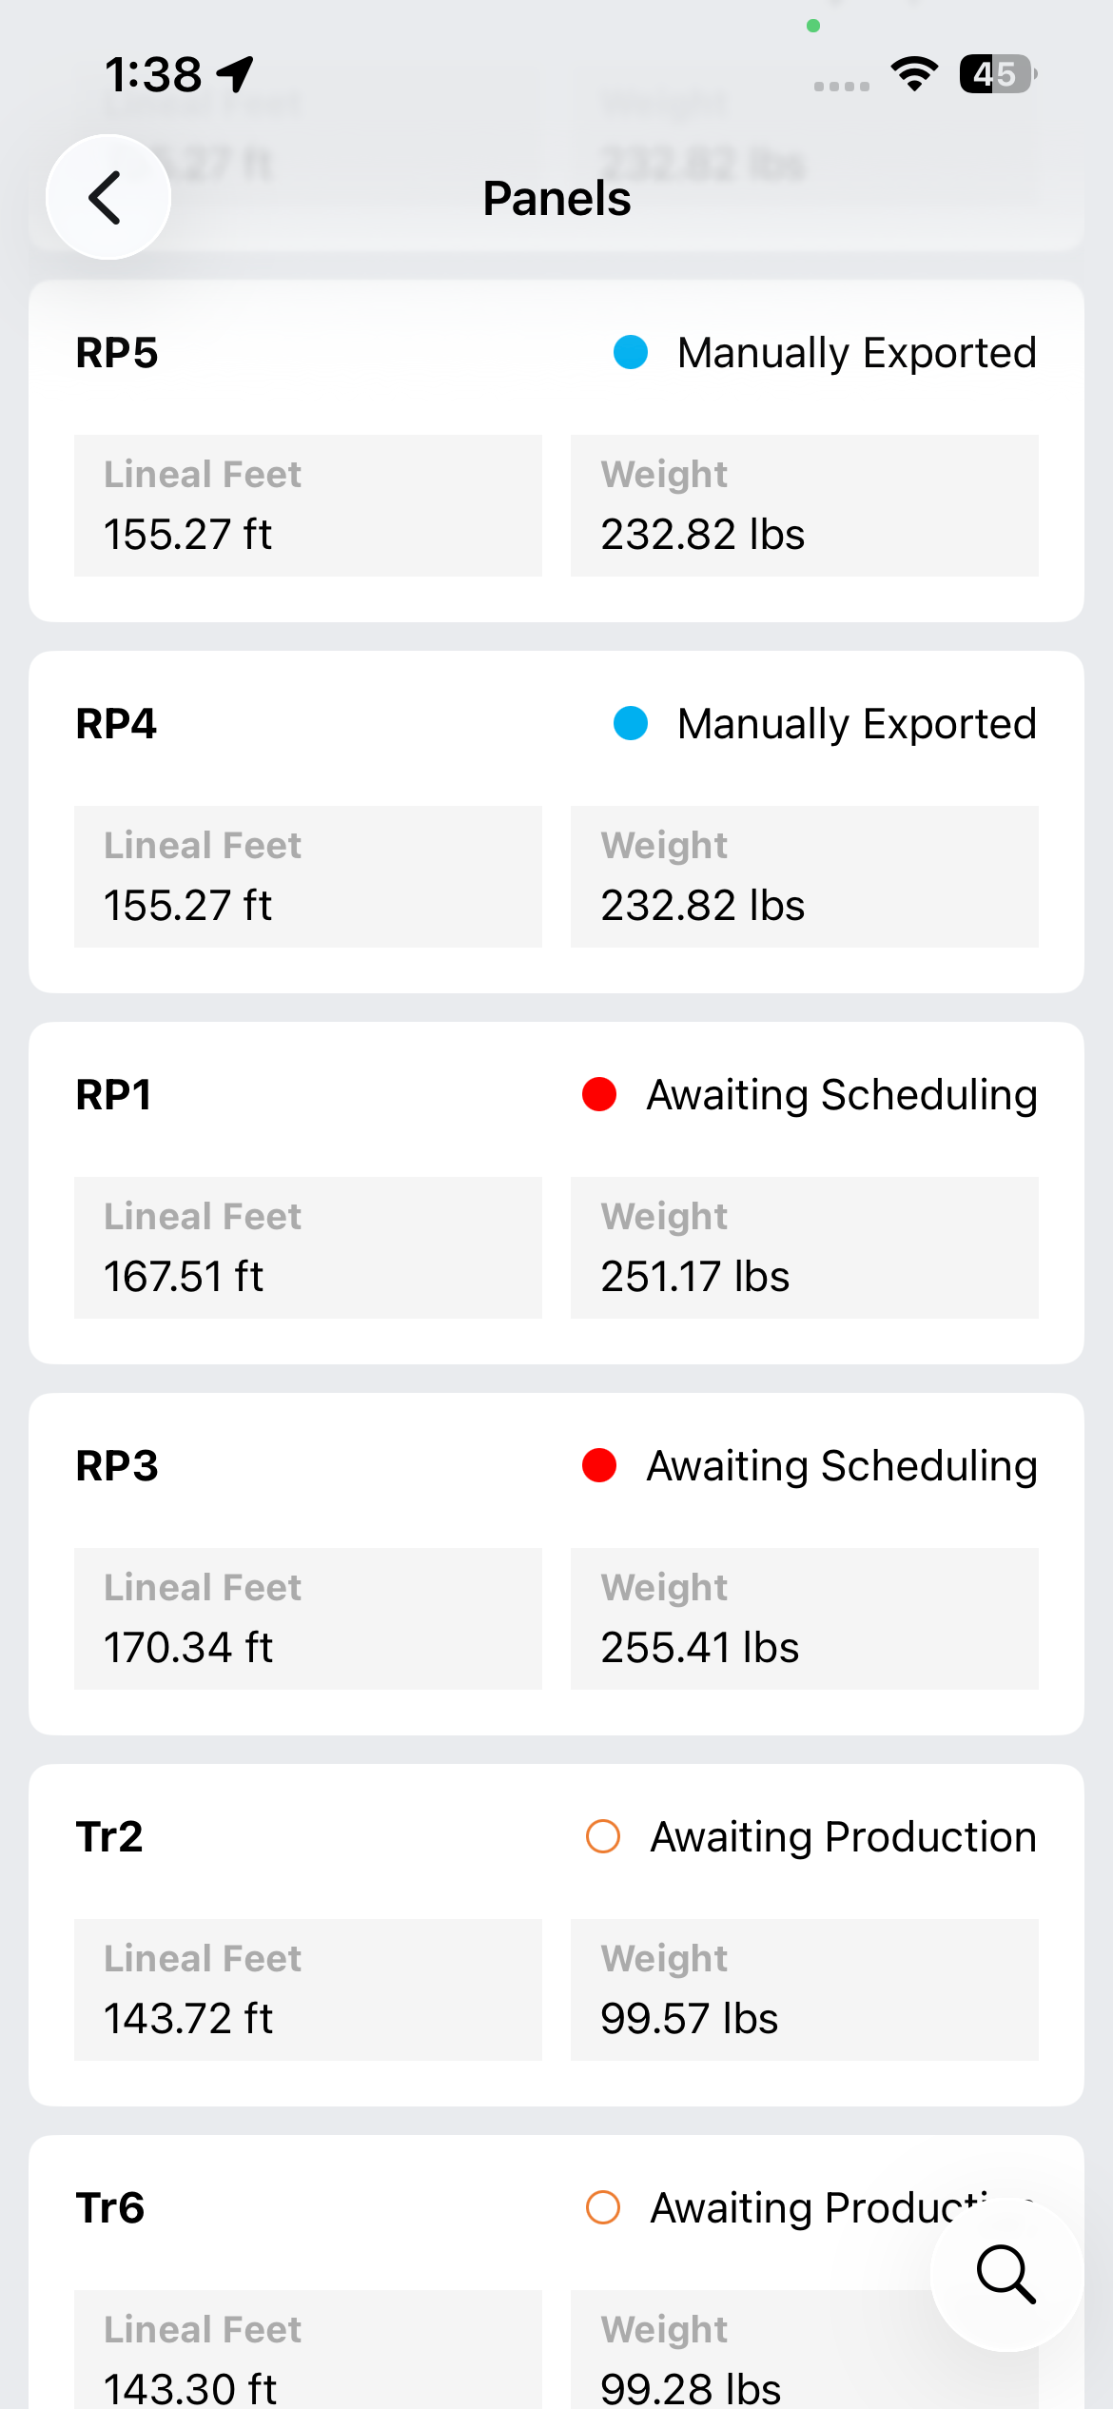1113x2409 pixels.
Task: Click the red status dot on RP3
Action: coord(599,1465)
